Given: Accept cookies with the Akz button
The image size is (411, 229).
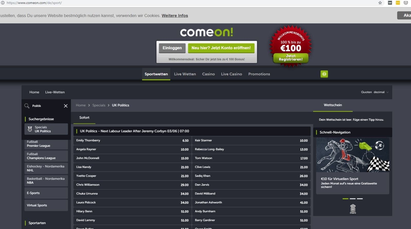Looking at the screenshot, I should [x=404, y=15].
